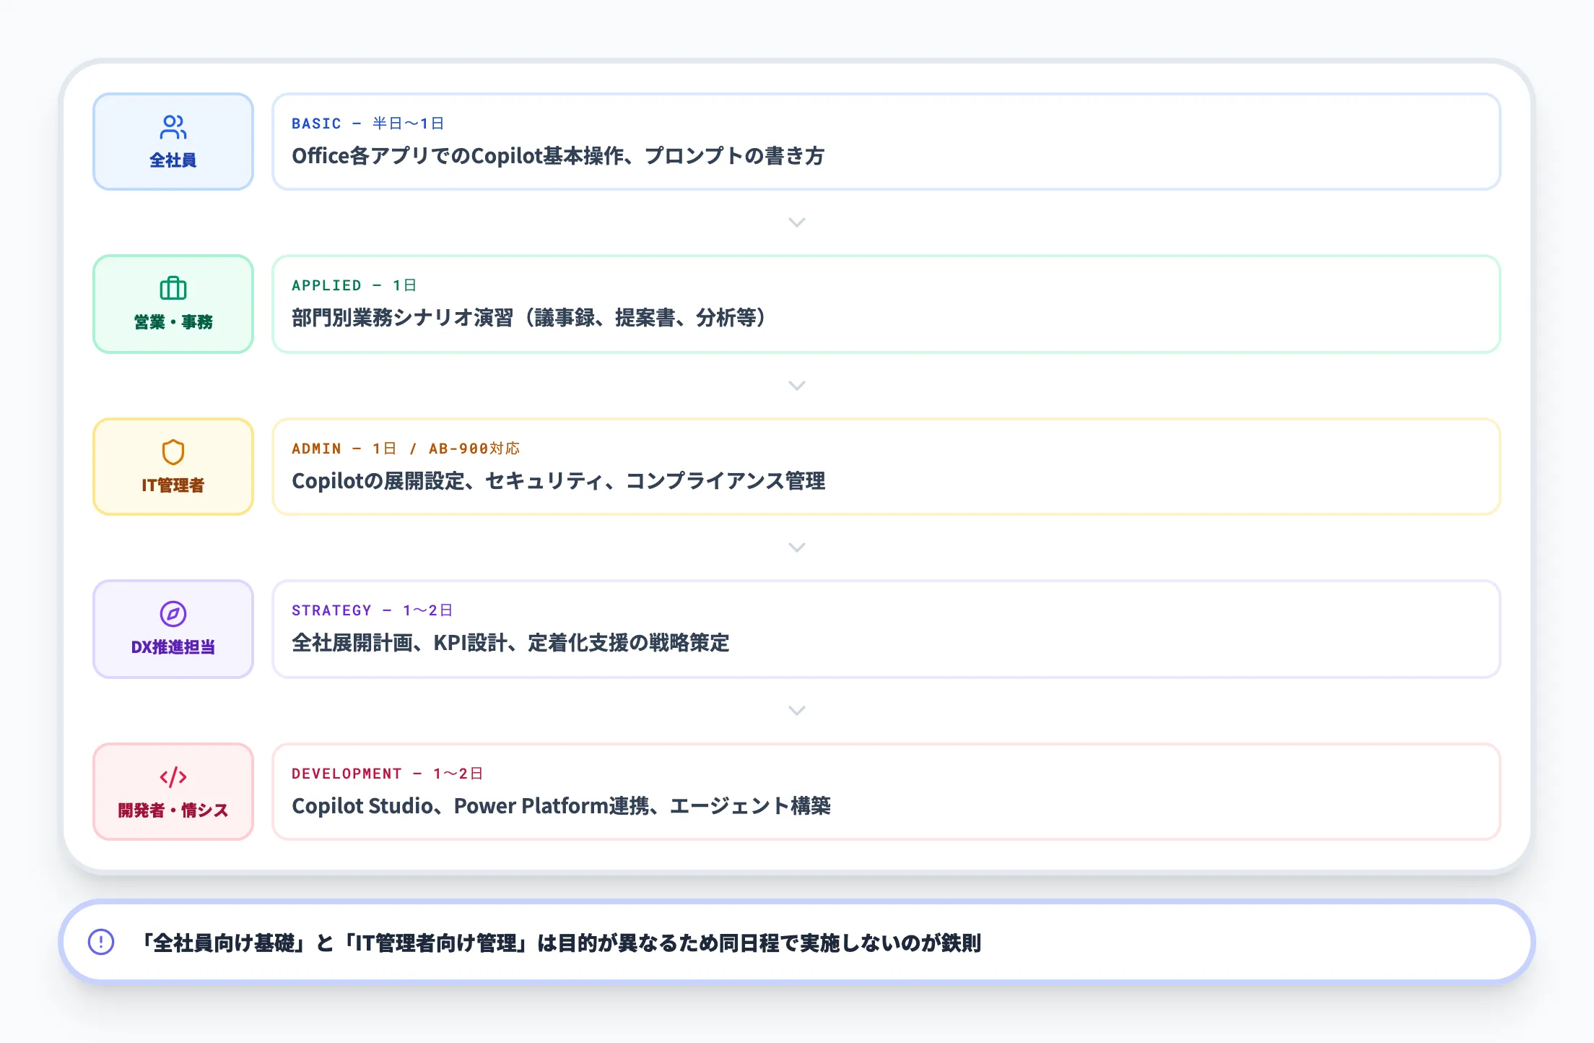This screenshot has height=1043, width=1594.
Task: Click the Copilot Studio、Power Platform連携 description
Action: click(562, 806)
